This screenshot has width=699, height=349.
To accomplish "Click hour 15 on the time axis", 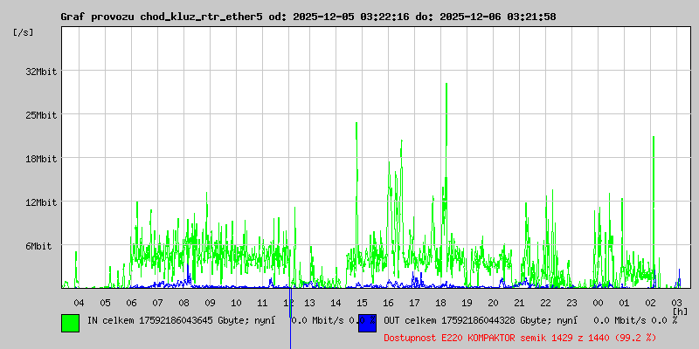I will pos(363,302).
